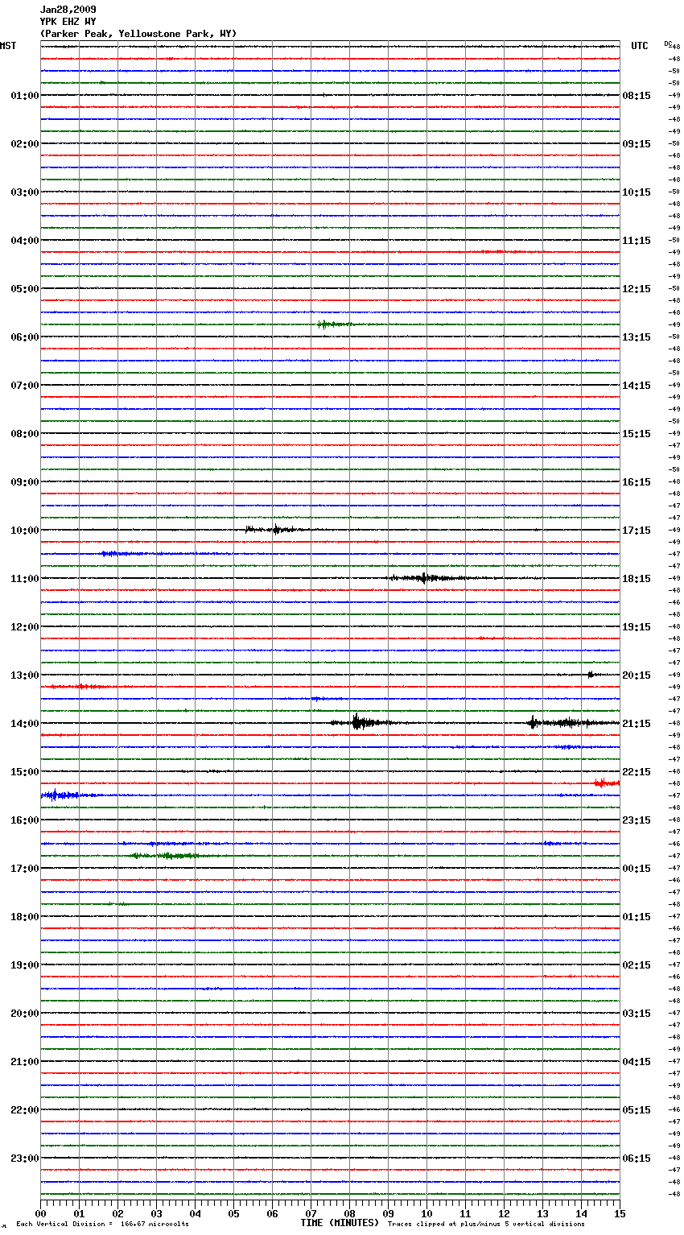Click minute 10 on the bottom axis
684x1235 pixels.
[426, 1213]
